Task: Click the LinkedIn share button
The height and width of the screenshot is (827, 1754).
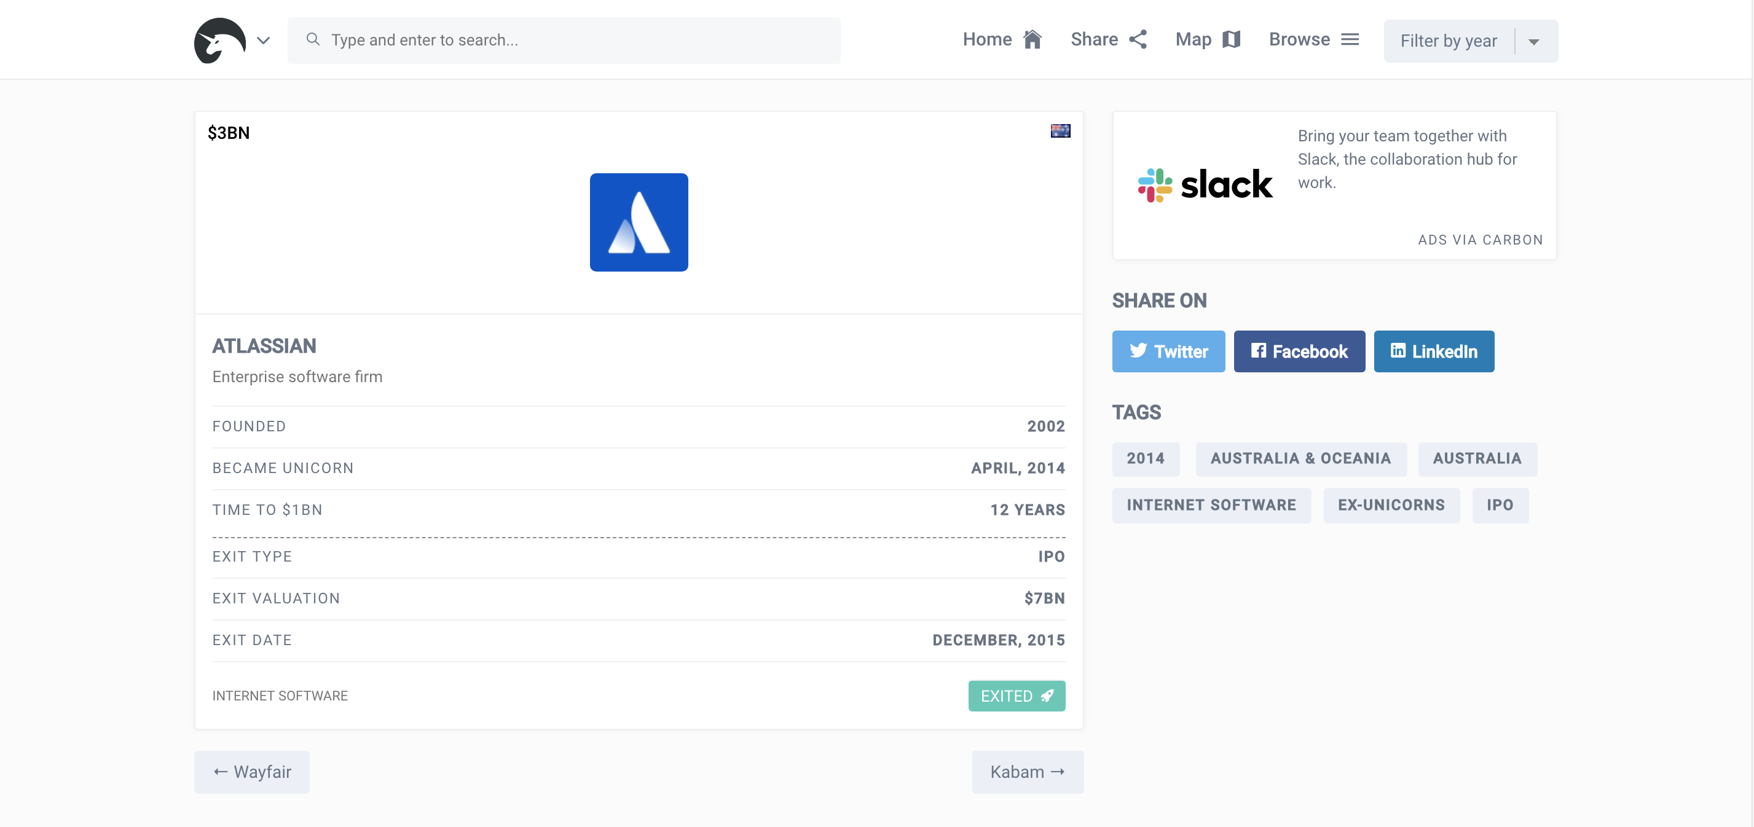Action: coord(1433,351)
